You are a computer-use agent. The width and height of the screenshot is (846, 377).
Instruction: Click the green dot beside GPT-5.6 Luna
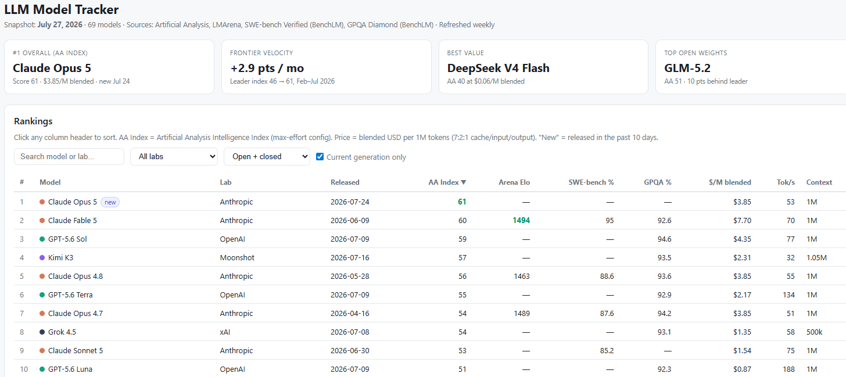click(x=42, y=369)
